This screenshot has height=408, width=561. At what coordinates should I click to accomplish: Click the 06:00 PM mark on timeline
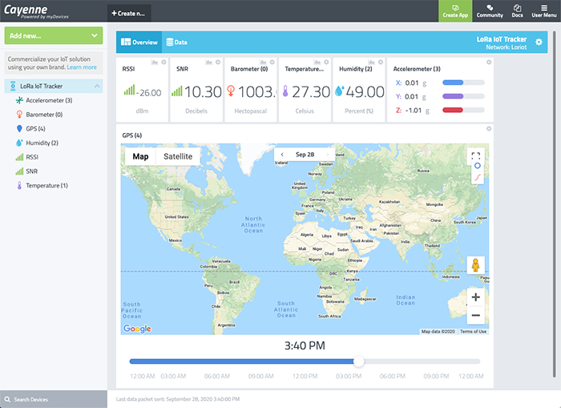392,376
